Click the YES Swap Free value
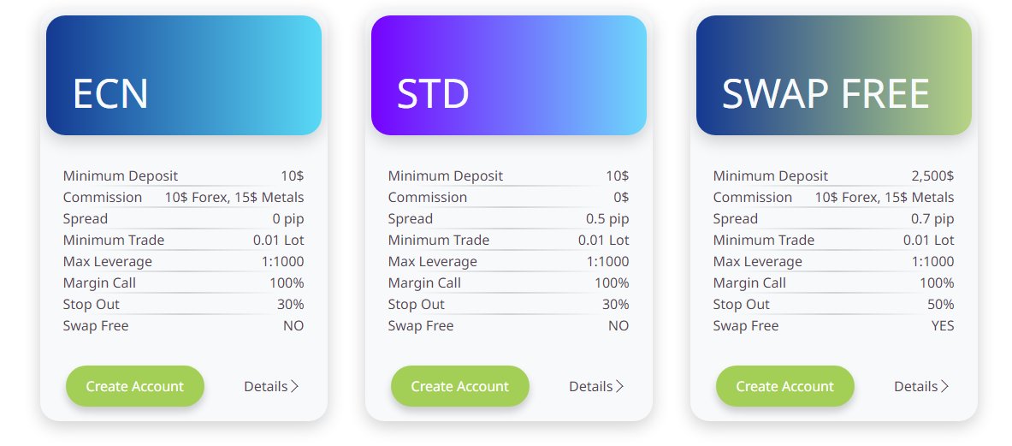The height and width of the screenshot is (446, 1012). tap(943, 325)
